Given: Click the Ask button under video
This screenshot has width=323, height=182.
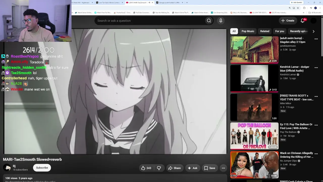Looking at the screenshot, I should pyautogui.click(x=192, y=168).
